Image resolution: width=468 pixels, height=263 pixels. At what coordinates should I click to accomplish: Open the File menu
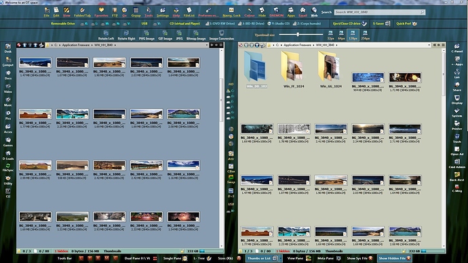point(47,12)
